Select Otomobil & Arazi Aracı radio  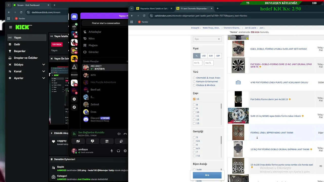194,78
